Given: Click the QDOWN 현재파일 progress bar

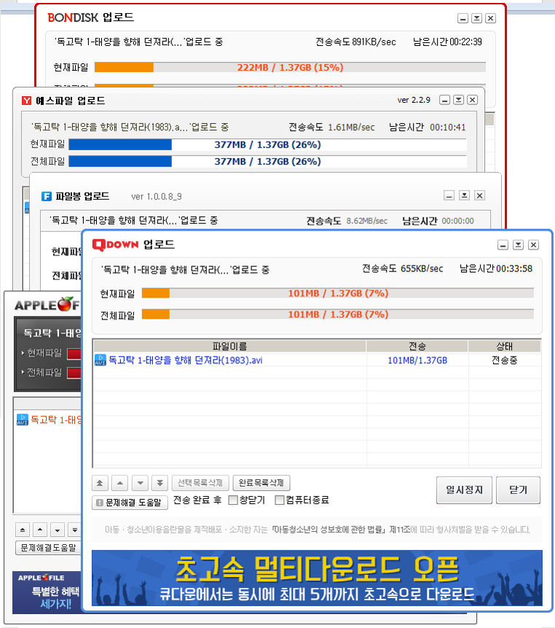Looking at the screenshot, I should click(337, 293).
